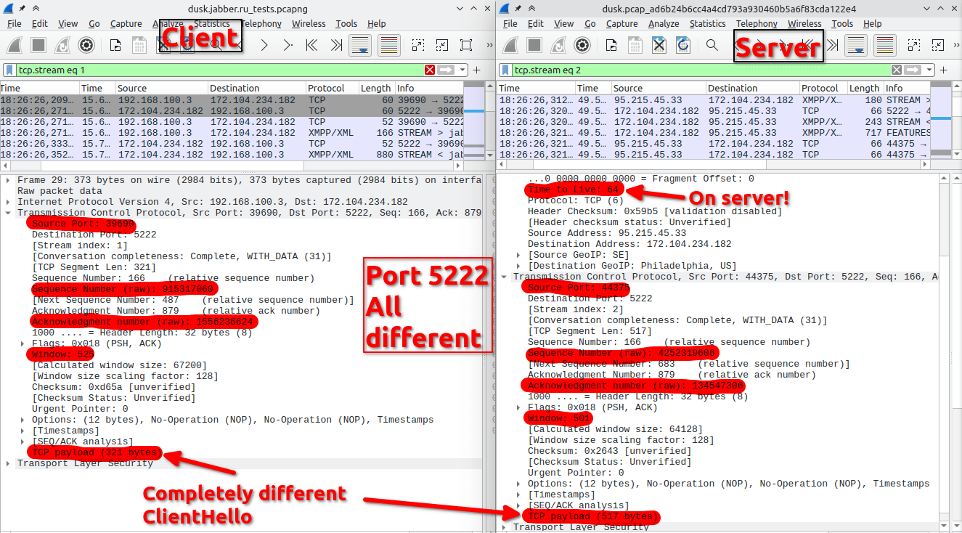Image resolution: width=962 pixels, height=533 pixels.
Task: Click into the tcp.stream eq 1 filter field
Action: (218, 70)
